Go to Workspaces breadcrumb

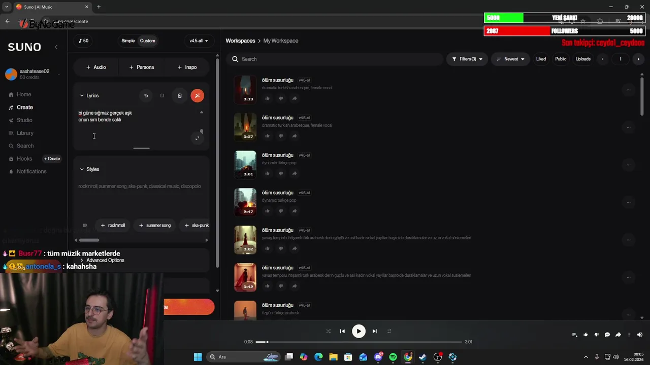240,41
